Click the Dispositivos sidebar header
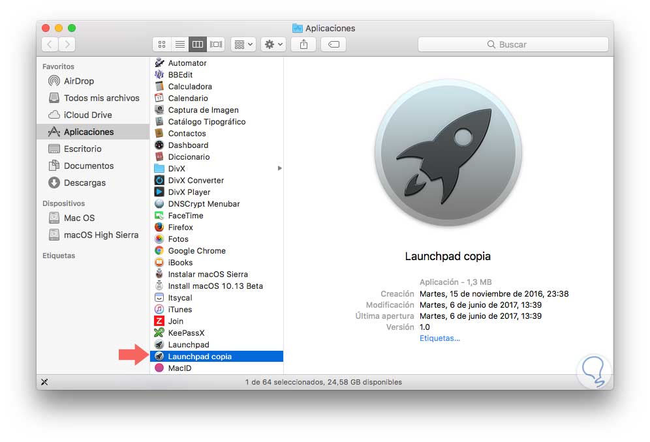The image size is (650, 442). click(63, 203)
